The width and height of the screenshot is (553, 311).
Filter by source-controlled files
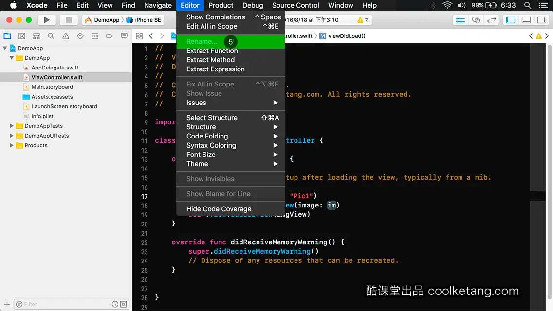(124, 304)
